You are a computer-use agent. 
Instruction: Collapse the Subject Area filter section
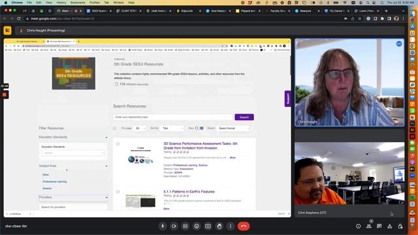[x=106, y=166]
